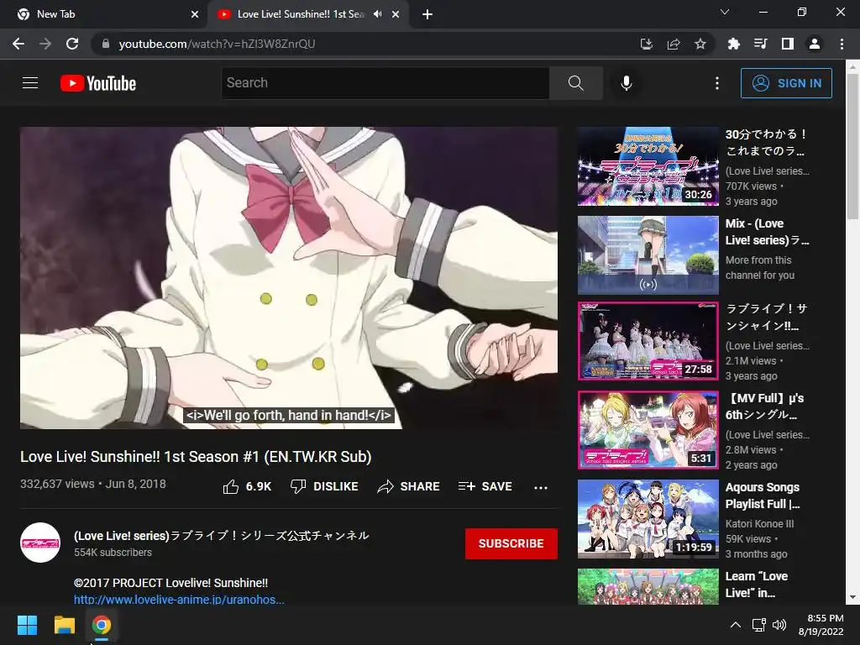860x645 pixels.
Task: Reload the current page
Action: pos(72,44)
